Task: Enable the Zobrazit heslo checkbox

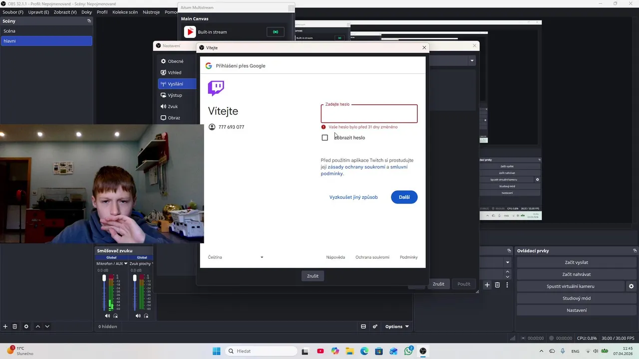Action: click(x=324, y=138)
